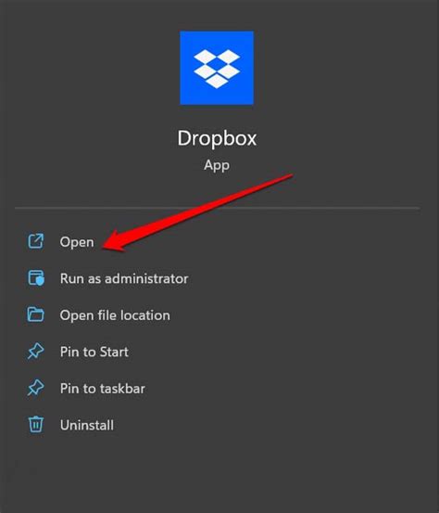Select Pin to taskbar option

tap(103, 389)
